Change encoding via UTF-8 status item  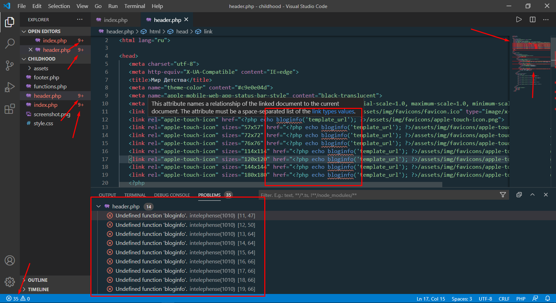coord(485,298)
